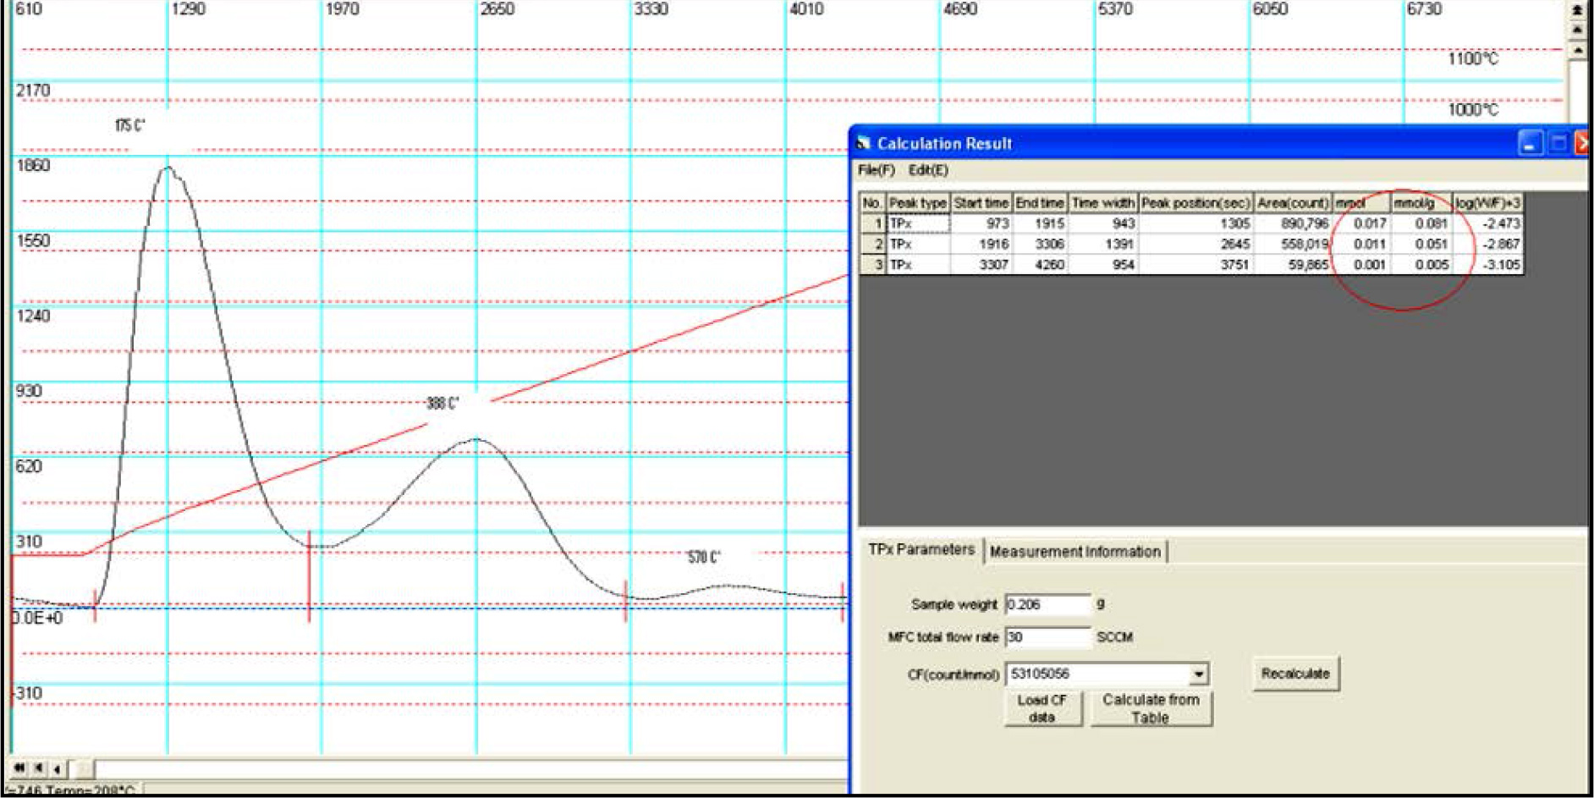Click the jump-to-start double-arrow scroll button

tap(19, 768)
